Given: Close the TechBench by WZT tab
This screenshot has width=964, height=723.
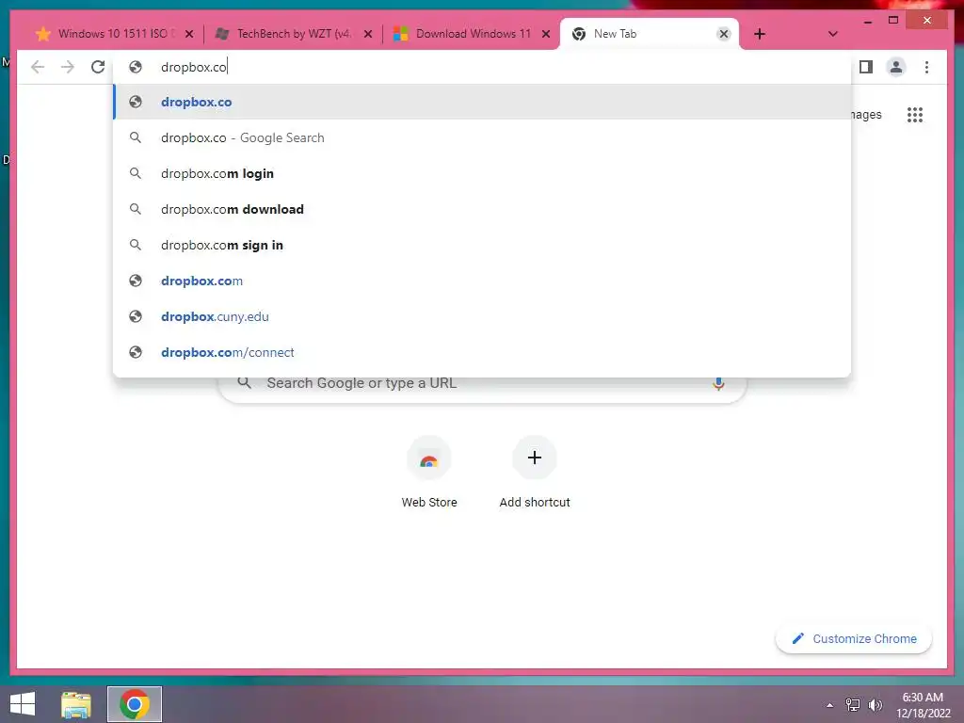Looking at the screenshot, I should pos(368,34).
